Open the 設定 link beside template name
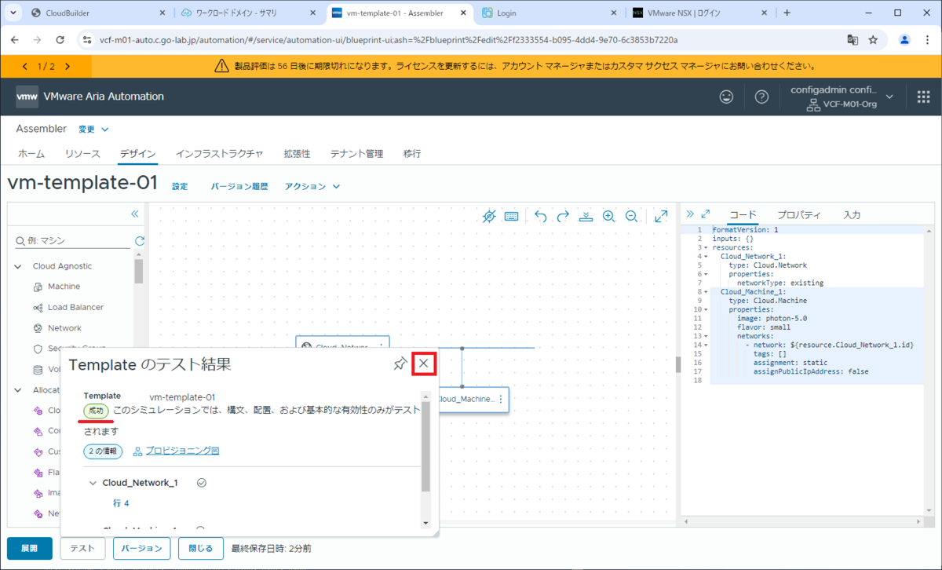Viewport: 942px width, 570px height. pos(180,187)
